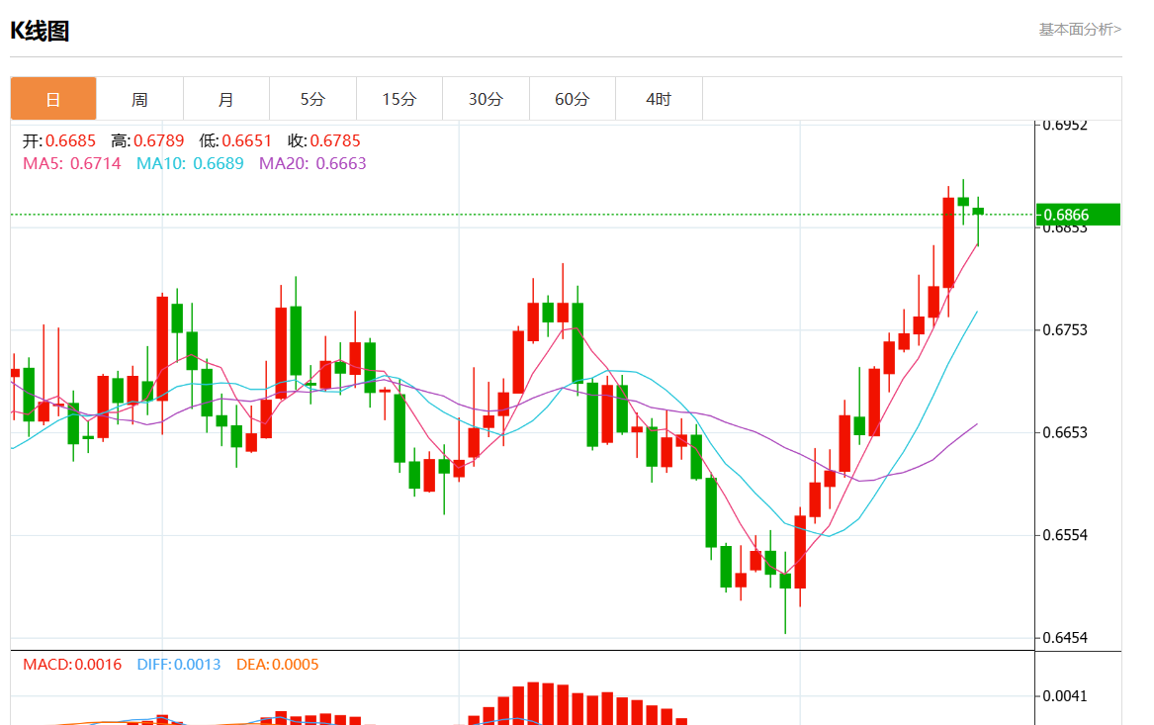Click the MA10 value 0.6689
Viewport: 1154px width, 725px height.
(x=219, y=163)
